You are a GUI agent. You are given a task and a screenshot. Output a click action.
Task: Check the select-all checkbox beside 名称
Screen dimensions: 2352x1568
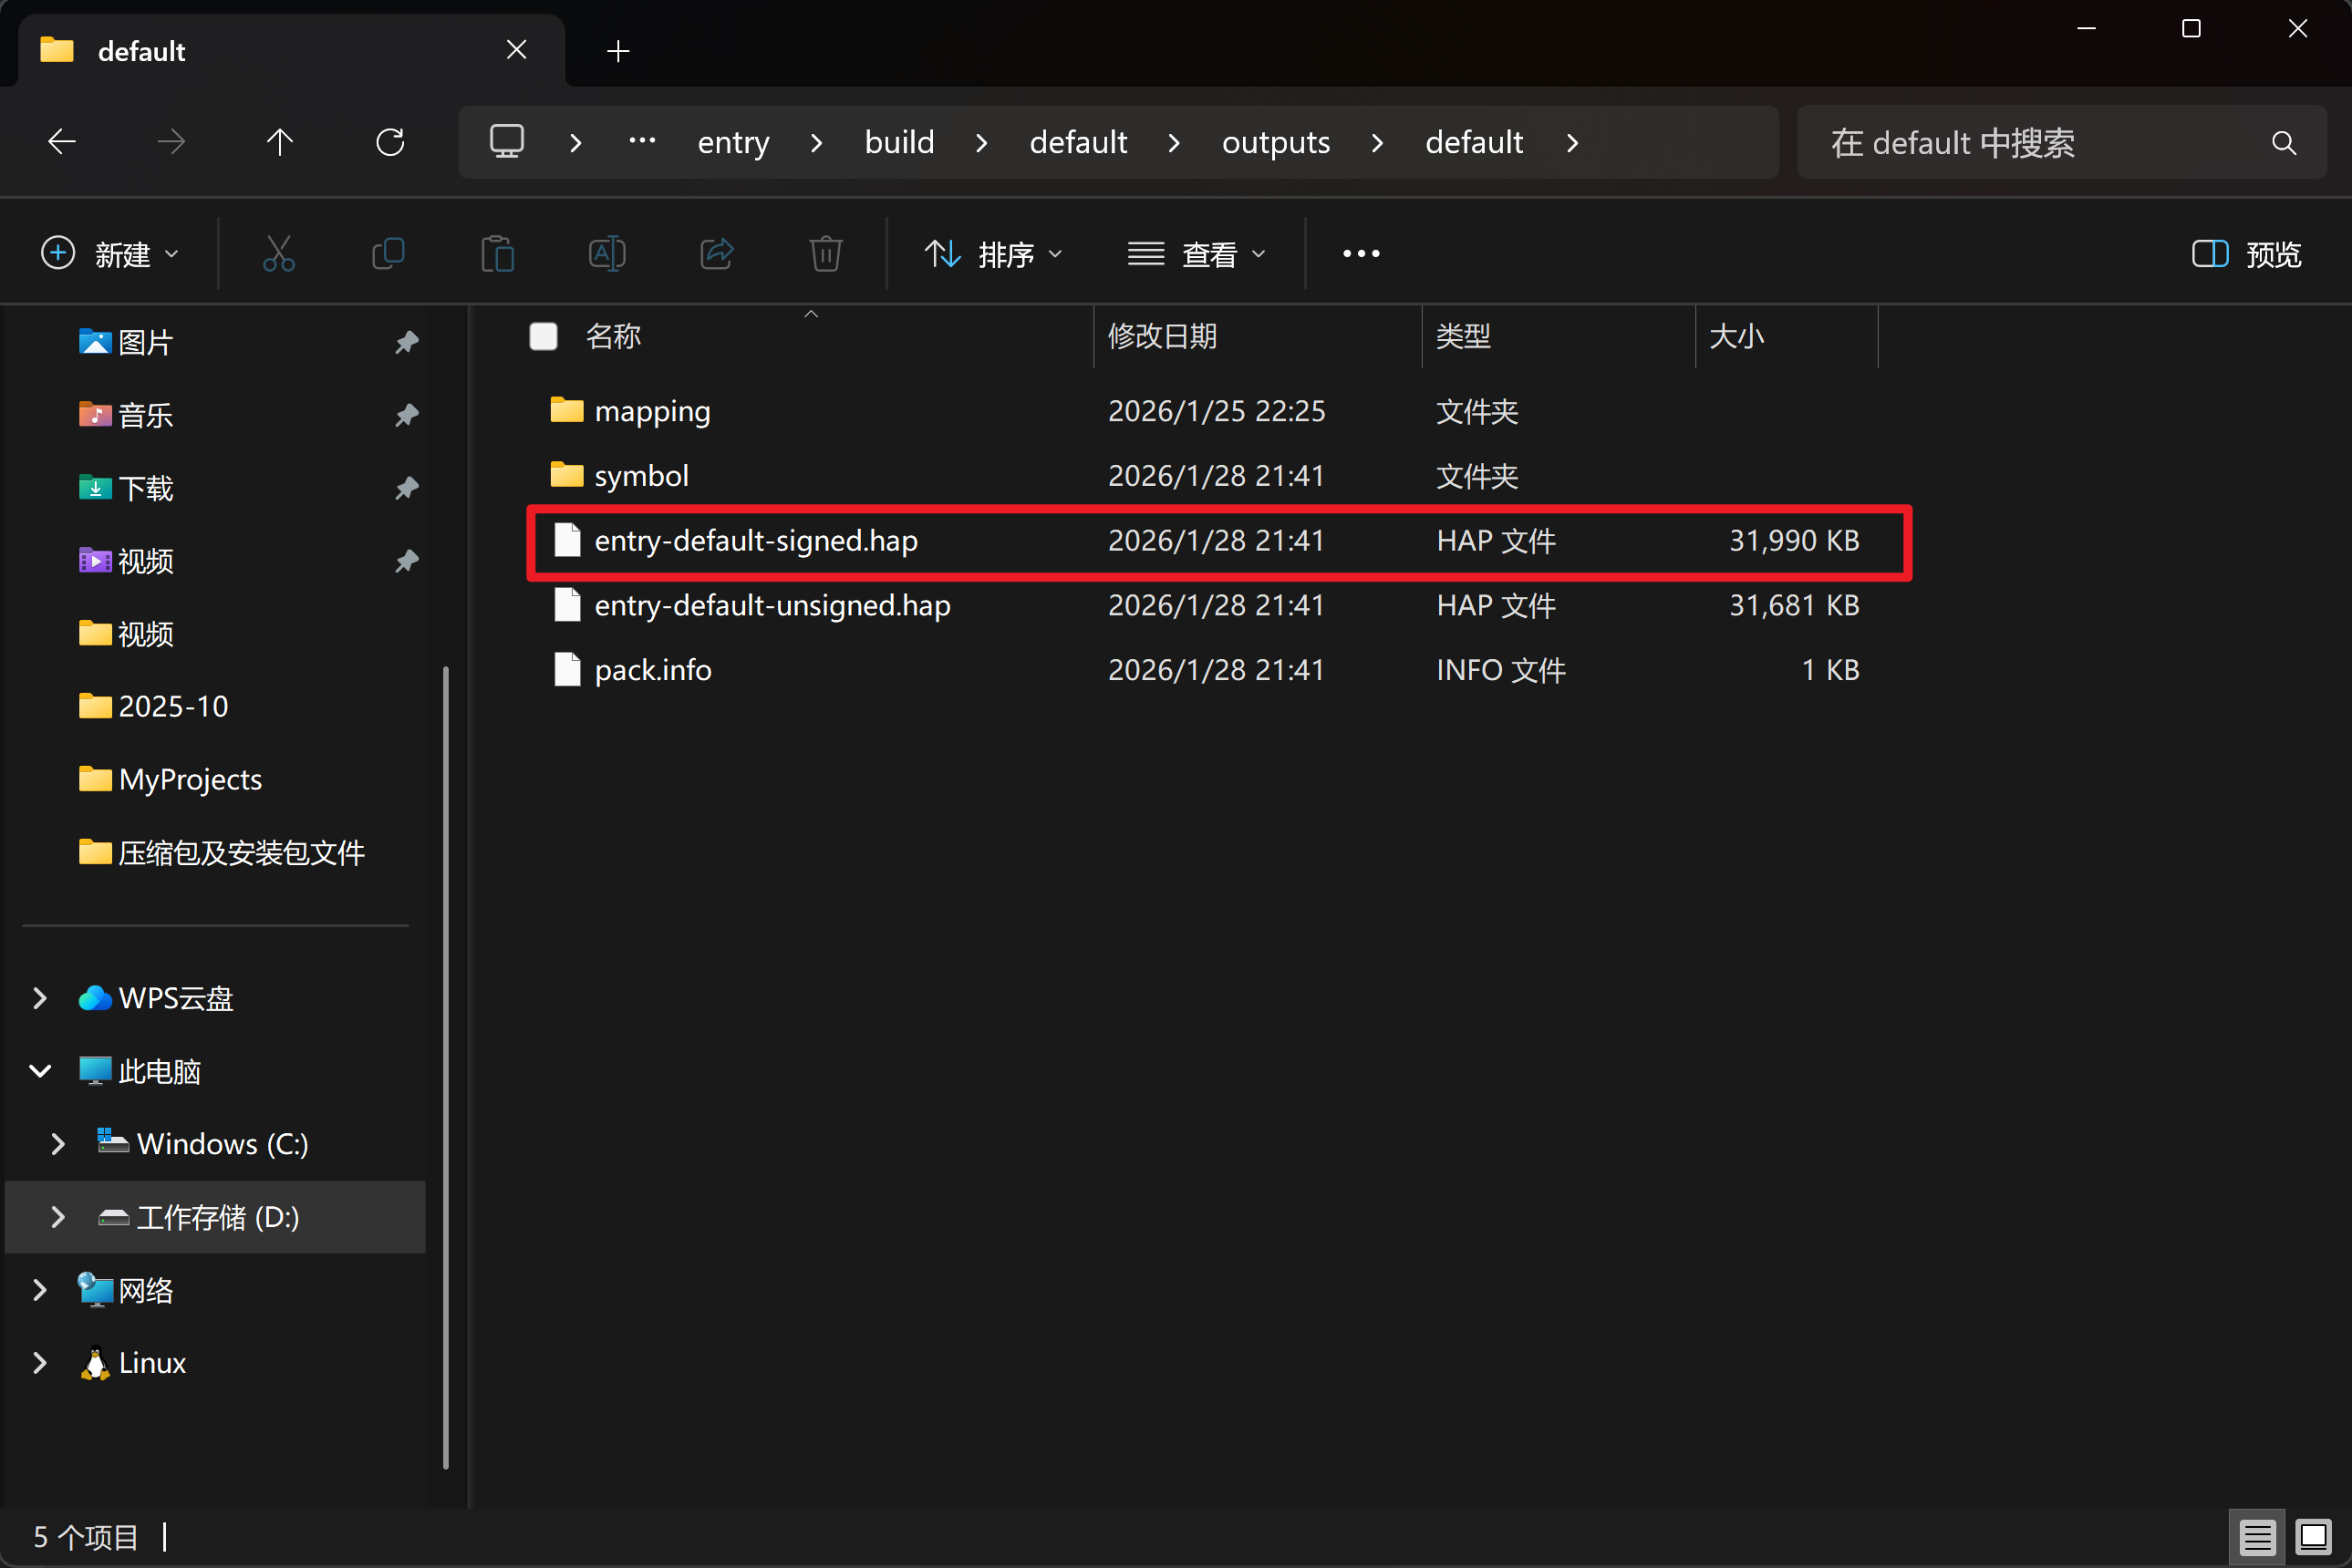point(544,336)
